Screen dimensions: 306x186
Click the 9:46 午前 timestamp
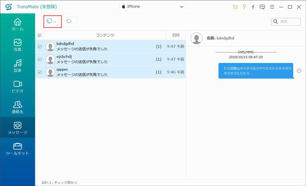pyautogui.click(x=175, y=72)
